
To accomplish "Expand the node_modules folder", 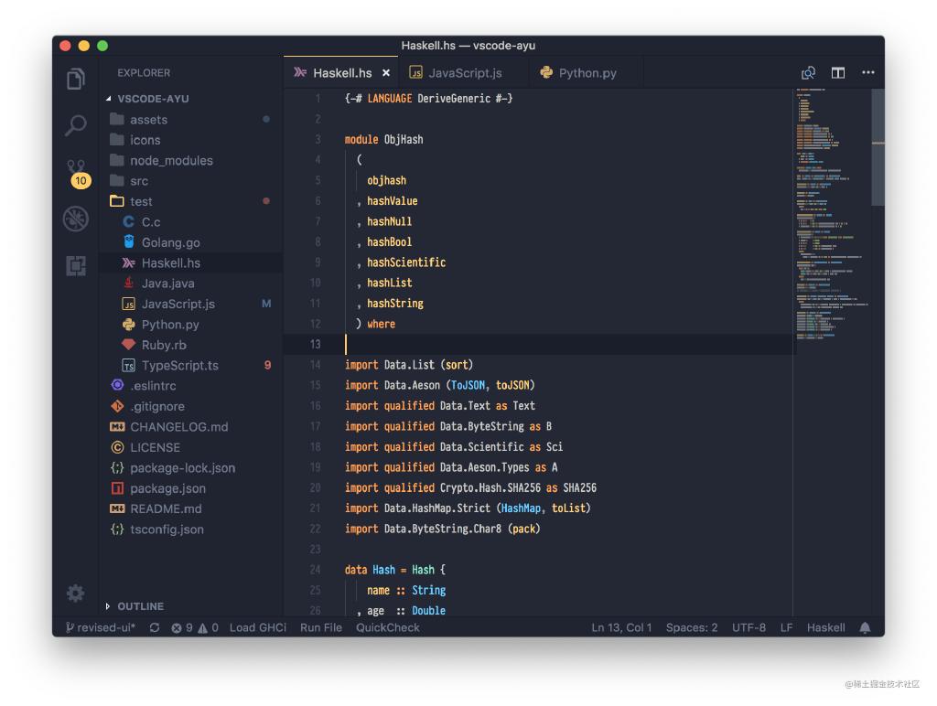I will 170,160.
